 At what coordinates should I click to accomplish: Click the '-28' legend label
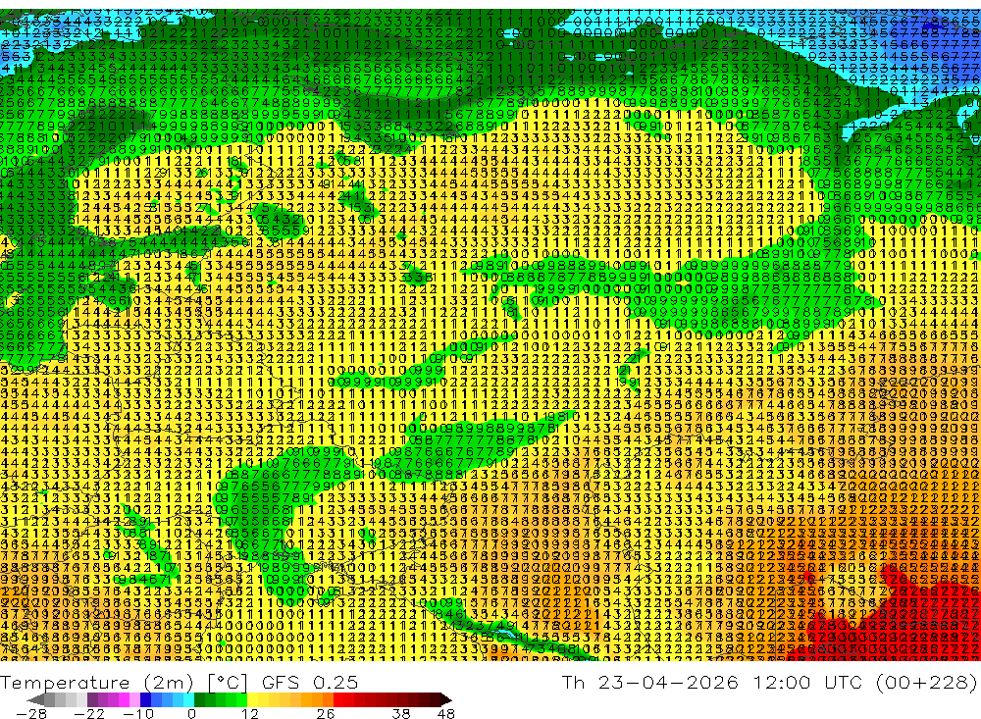31,713
